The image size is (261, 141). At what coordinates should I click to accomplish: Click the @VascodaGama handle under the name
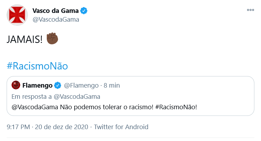pyautogui.click(x=55, y=20)
